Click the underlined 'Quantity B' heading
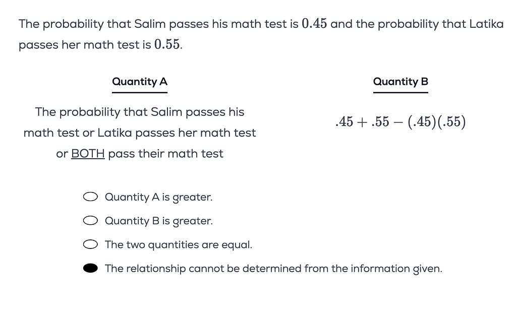Screen dimensions: 516x315 pos(400,82)
